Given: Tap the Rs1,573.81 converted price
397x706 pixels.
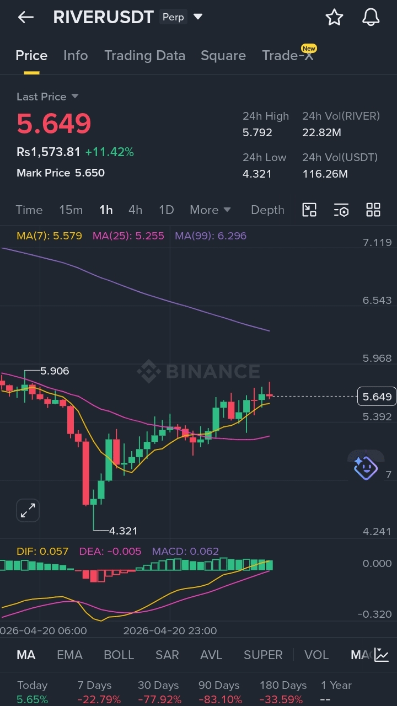Looking at the screenshot, I should tap(49, 152).
